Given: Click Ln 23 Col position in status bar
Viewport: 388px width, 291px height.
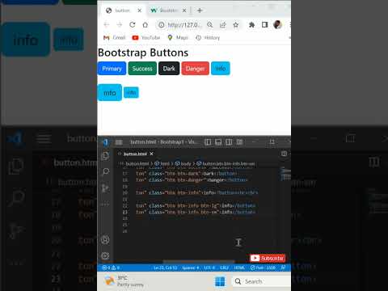Looking at the screenshot, I should tap(166, 268).
